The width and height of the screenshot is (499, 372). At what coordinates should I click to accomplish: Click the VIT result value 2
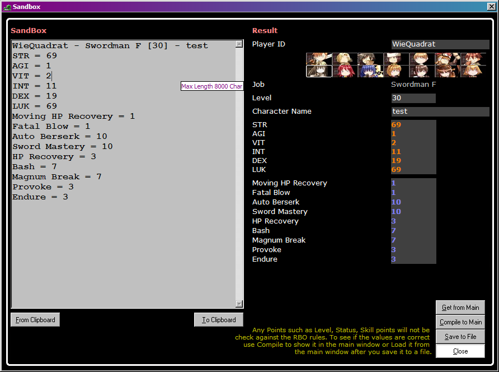point(394,142)
